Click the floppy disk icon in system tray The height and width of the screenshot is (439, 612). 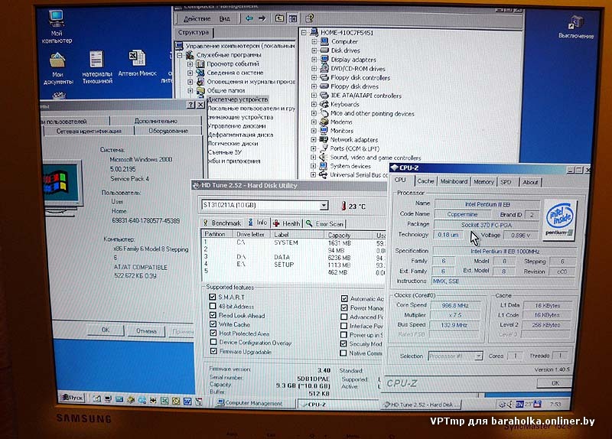click(538, 405)
